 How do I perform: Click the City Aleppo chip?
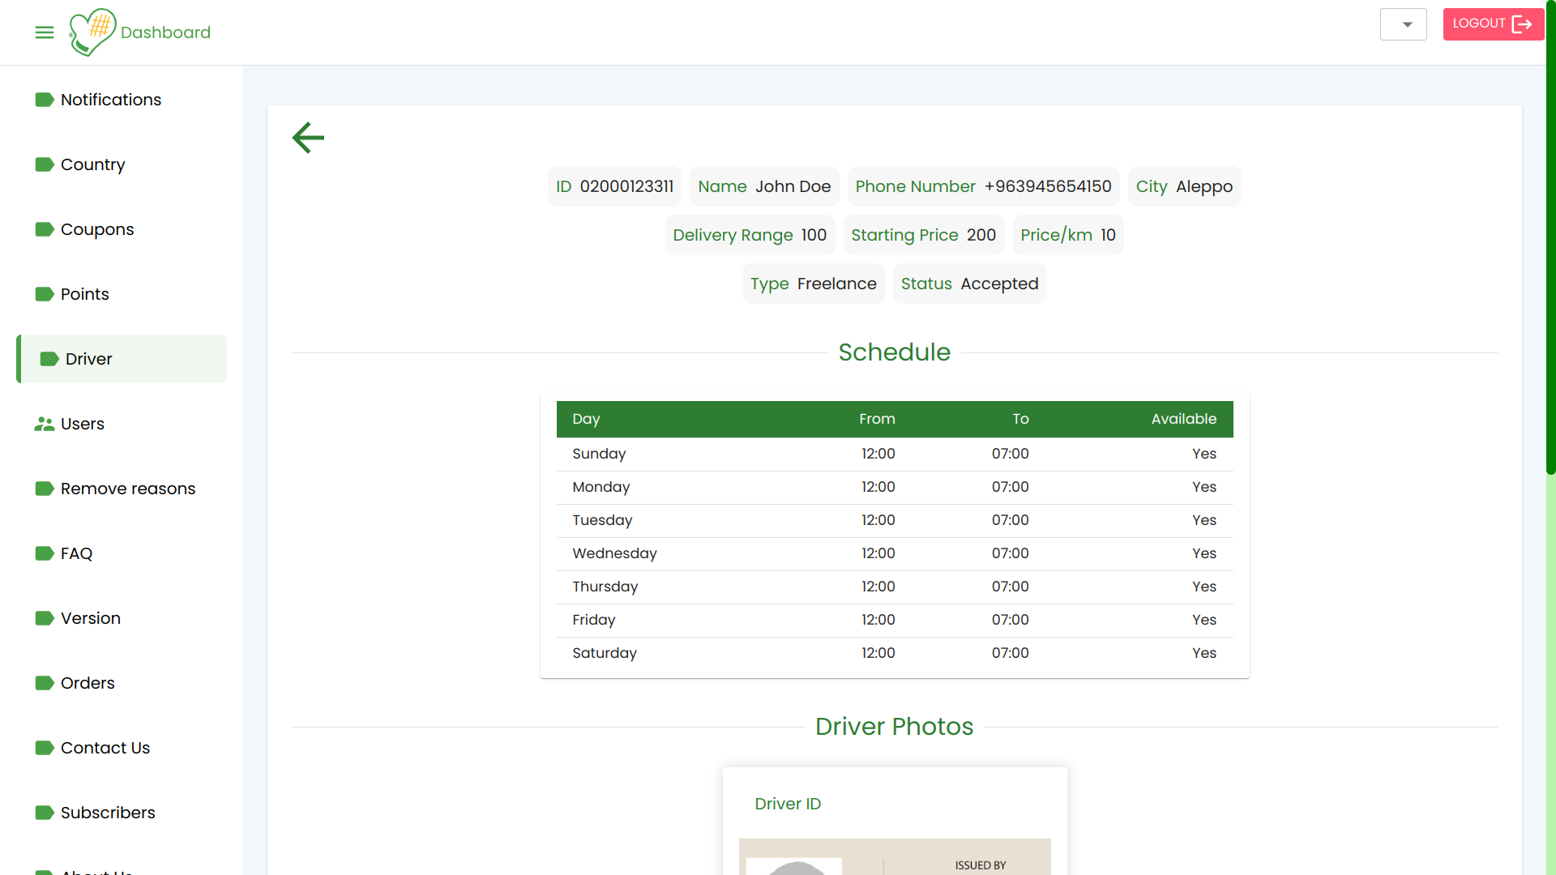click(1184, 186)
